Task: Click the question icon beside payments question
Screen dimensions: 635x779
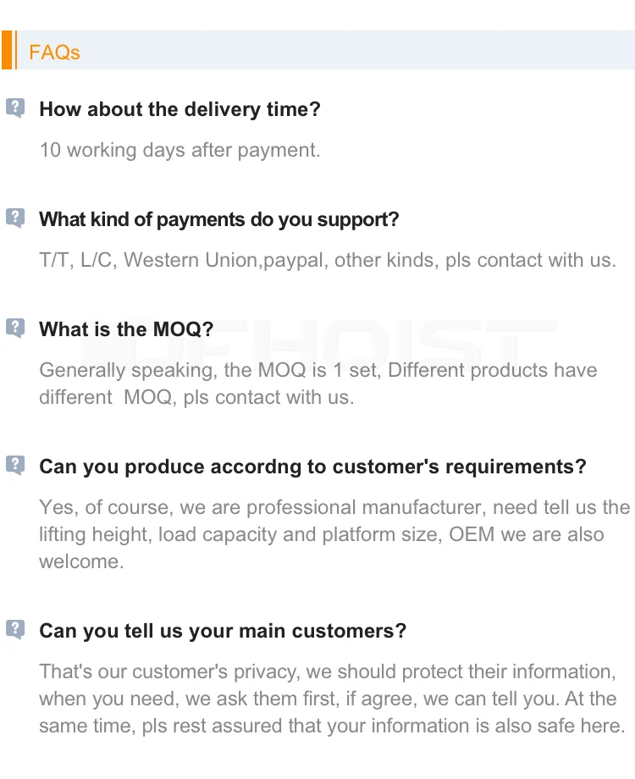Action: pyautogui.click(x=15, y=218)
